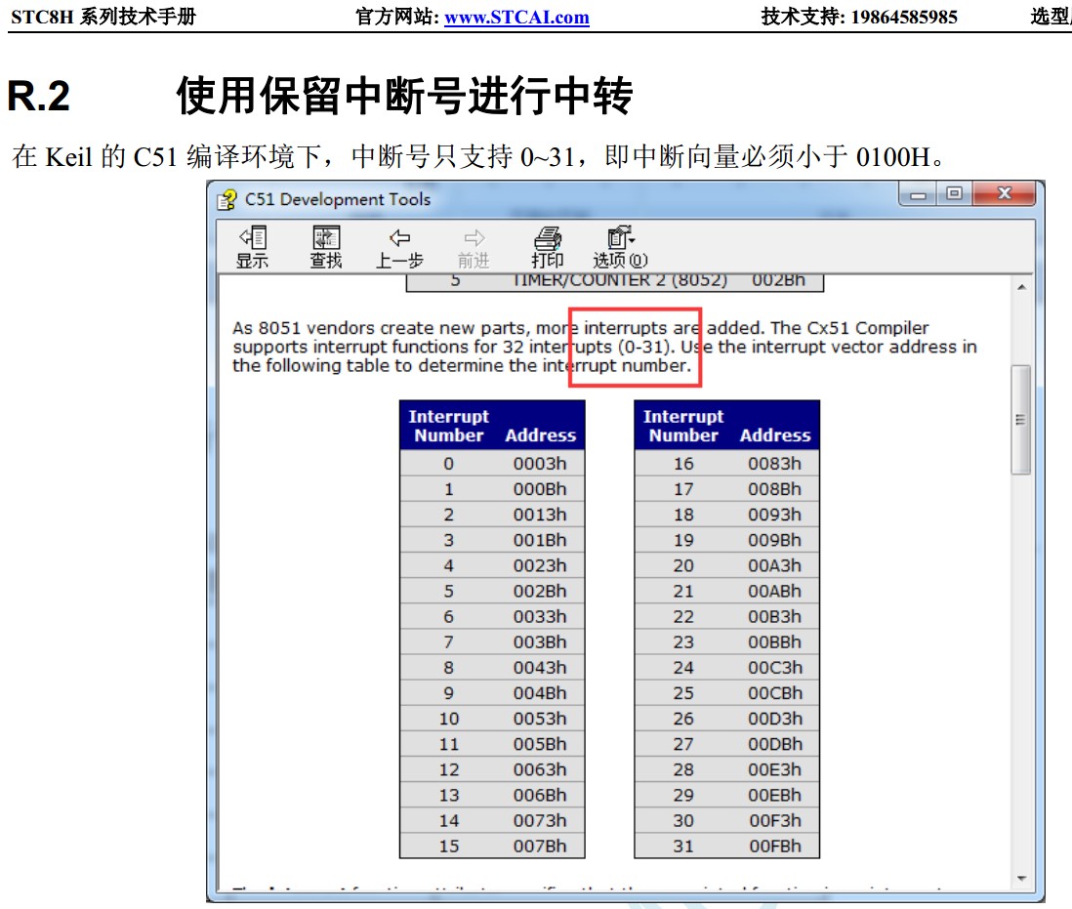Click address cell 0093h
Image resolution: width=1072 pixels, height=909 pixels.
pyautogui.click(x=774, y=515)
